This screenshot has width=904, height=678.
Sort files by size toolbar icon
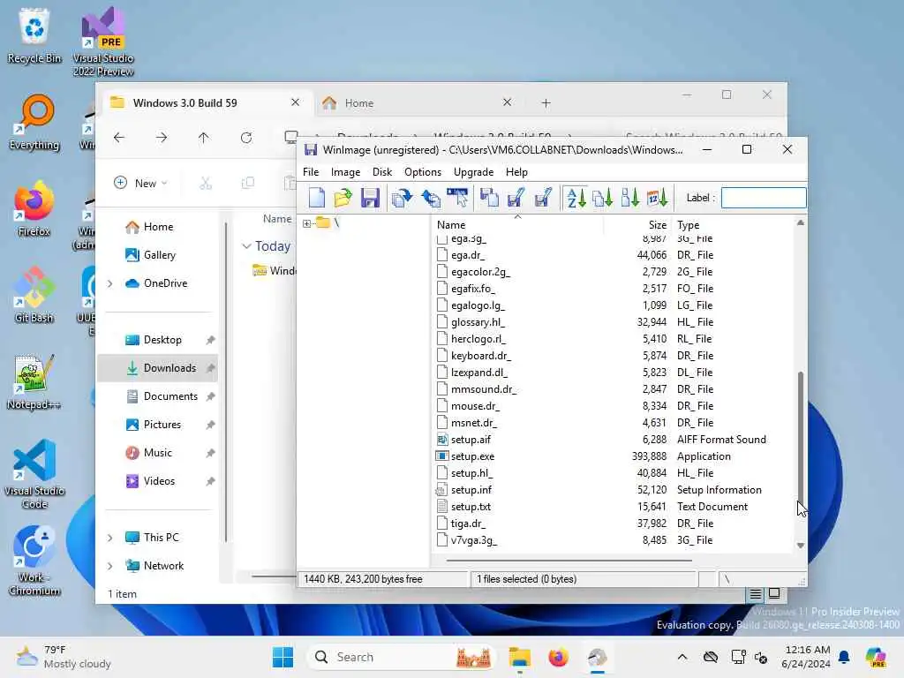coord(629,198)
